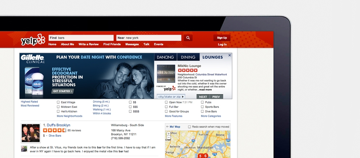
Task: Click the Yelp logo in header
Action: (x=33, y=40)
